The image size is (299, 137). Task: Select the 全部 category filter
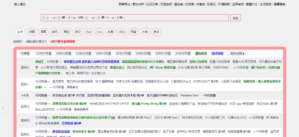tap(20, 32)
